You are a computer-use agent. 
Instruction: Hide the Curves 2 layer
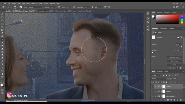click(152, 91)
